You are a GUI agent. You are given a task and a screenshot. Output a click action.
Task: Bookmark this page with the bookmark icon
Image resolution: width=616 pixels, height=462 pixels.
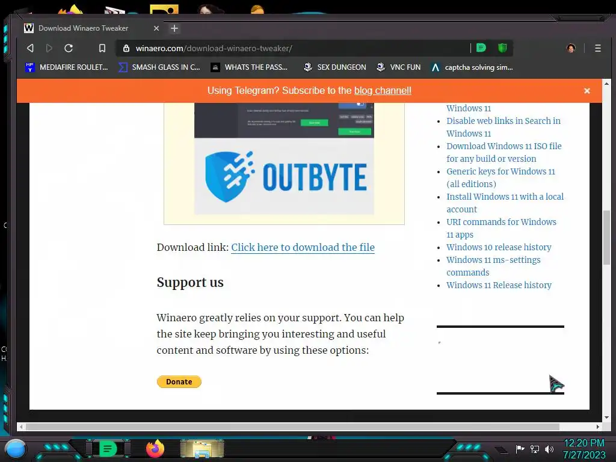(x=102, y=48)
